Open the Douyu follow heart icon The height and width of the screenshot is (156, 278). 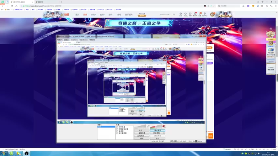[186, 14]
